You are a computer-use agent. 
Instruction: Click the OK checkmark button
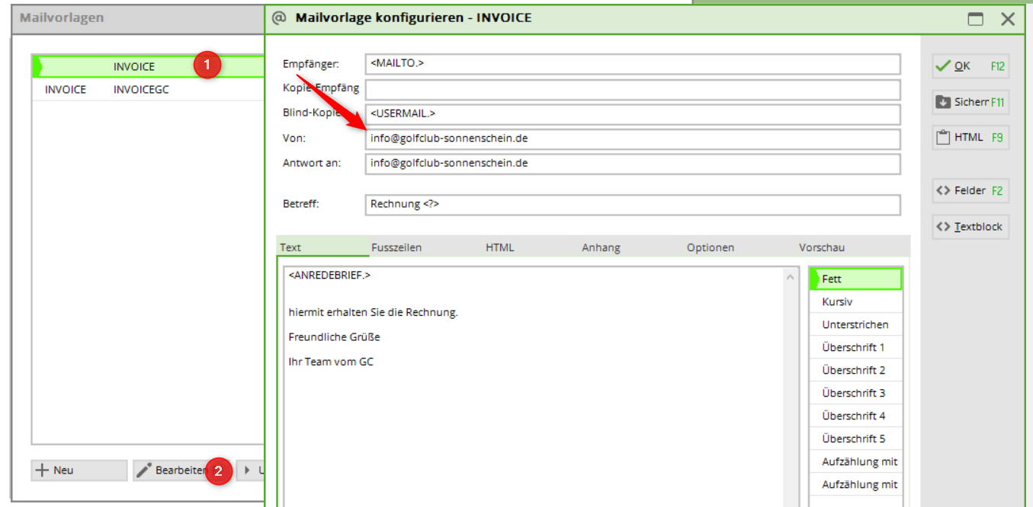pyautogui.click(x=970, y=66)
